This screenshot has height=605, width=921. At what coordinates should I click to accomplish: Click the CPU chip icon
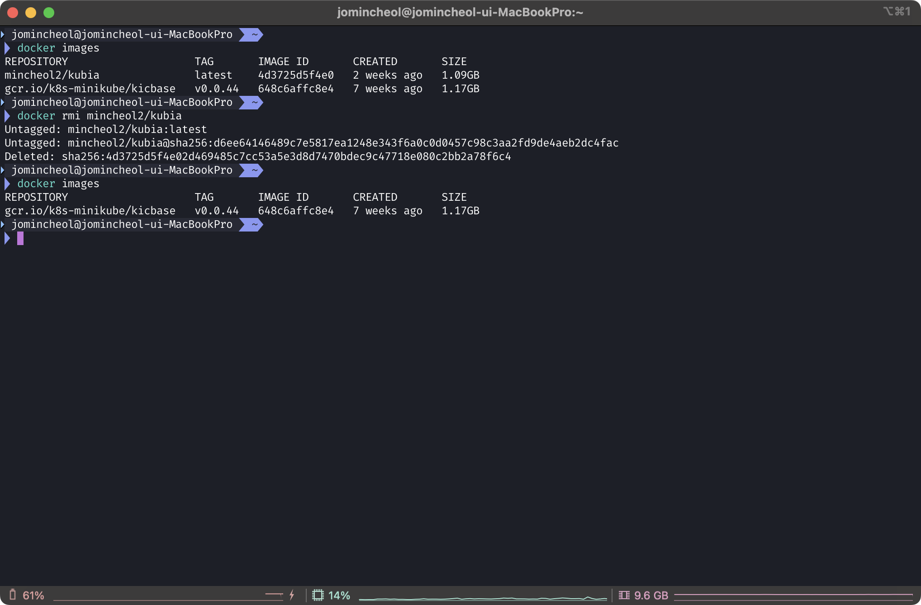(x=318, y=595)
